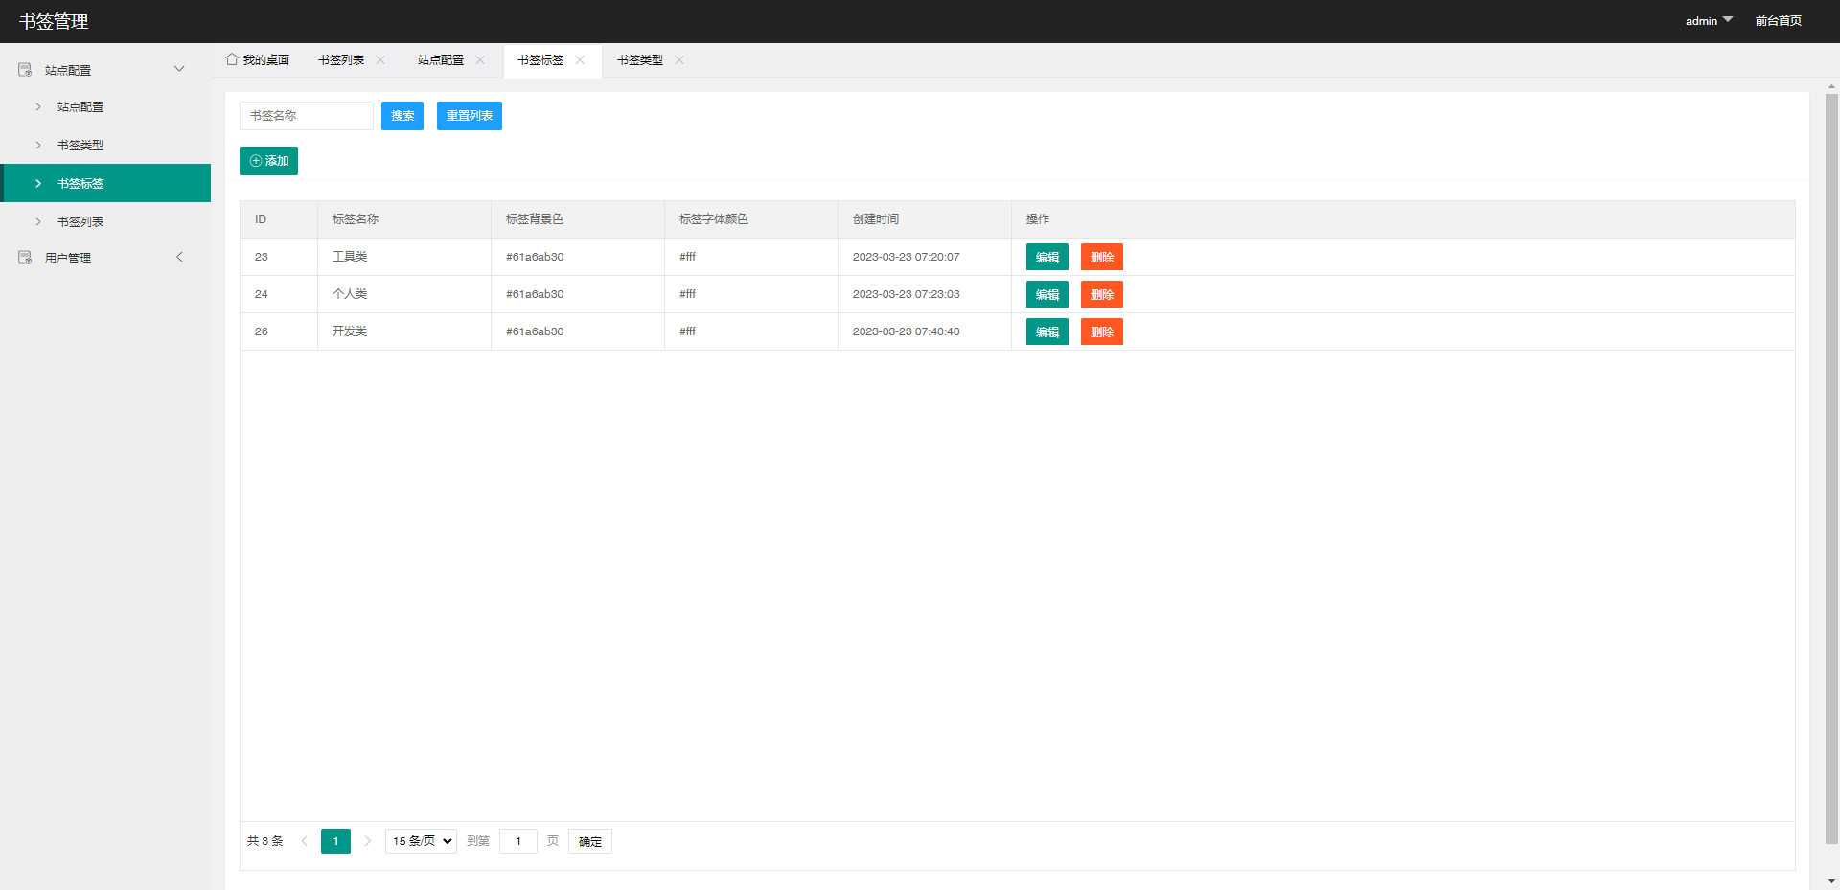The image size is (1840, 890).
Task: Delete the 个人类 tag entry
Action: coord(1101,294)
